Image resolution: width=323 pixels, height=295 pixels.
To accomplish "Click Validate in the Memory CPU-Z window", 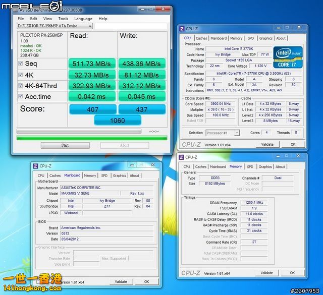I will 266,273.
